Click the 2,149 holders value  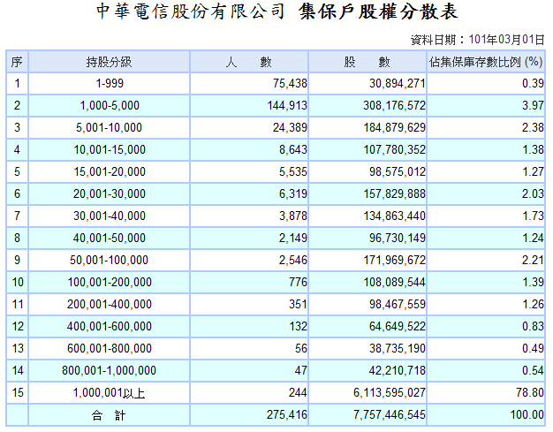(292, 238)
